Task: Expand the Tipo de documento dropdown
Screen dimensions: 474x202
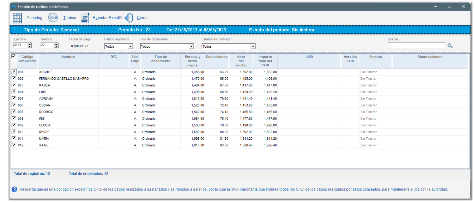Action: click(x=191, y=46)
